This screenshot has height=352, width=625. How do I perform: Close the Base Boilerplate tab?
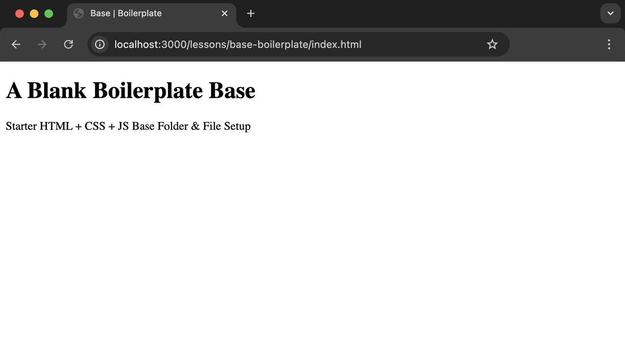224,13
